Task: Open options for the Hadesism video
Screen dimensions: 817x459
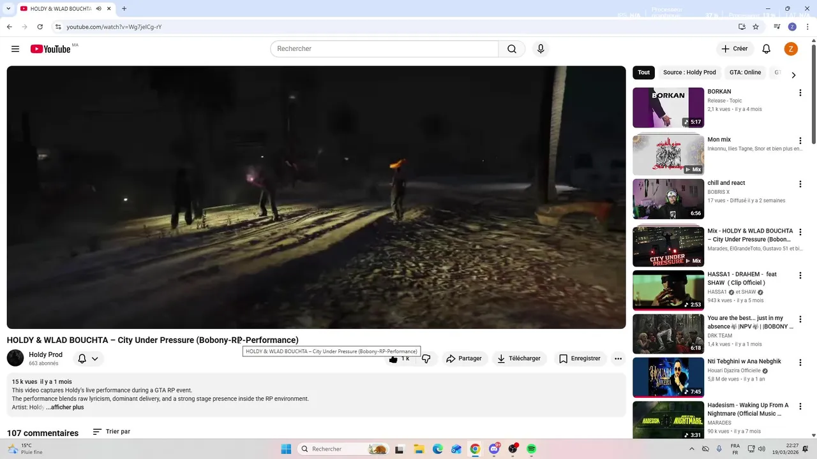Action: click(800, 407)
